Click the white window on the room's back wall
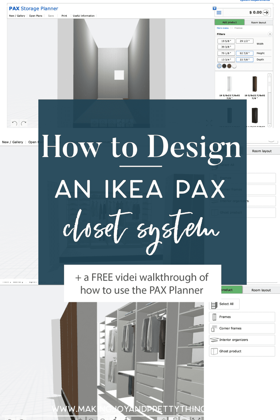This screenshot has width=280, height=420. [x=119, y=75]
